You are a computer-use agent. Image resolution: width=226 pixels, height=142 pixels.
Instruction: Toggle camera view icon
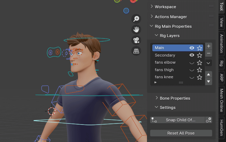point(136,40)
